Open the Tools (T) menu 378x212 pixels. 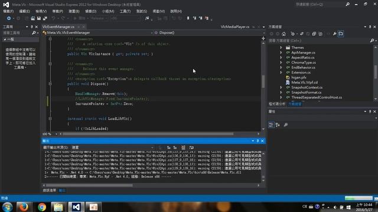point(125,11)
